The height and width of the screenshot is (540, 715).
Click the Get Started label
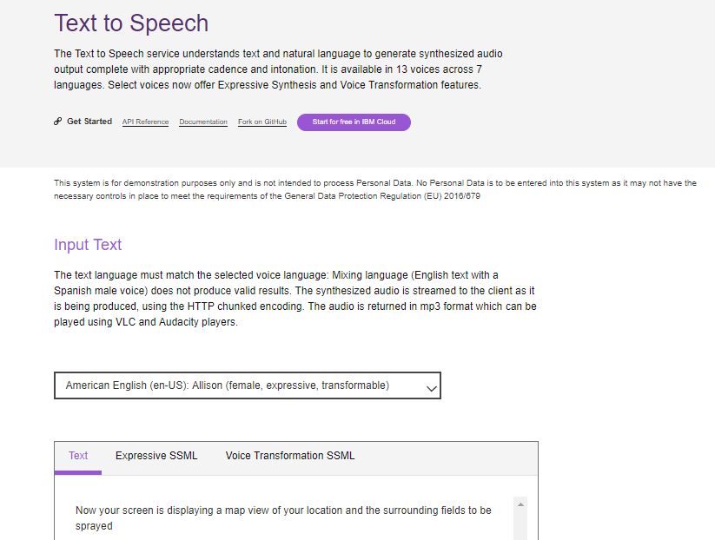pyautogui.click(x=89, y=122)
